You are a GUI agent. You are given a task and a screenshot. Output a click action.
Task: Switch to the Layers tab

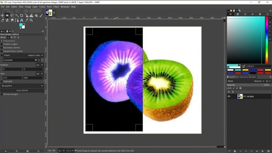[x=231, y=77]
